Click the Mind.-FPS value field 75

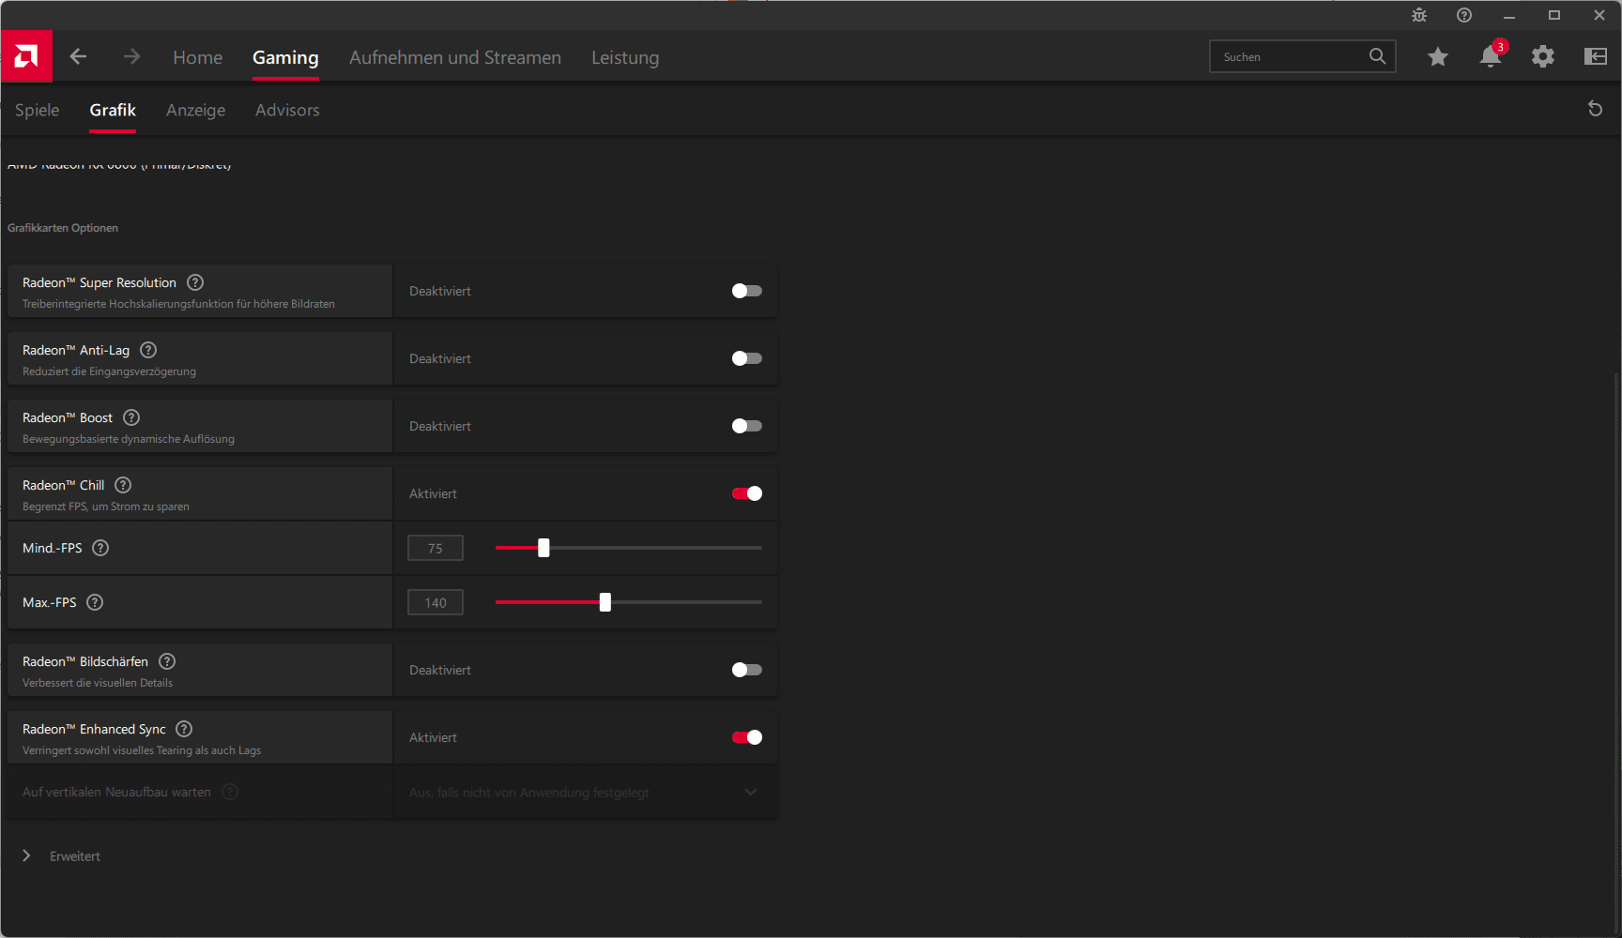tap(436, 548)
